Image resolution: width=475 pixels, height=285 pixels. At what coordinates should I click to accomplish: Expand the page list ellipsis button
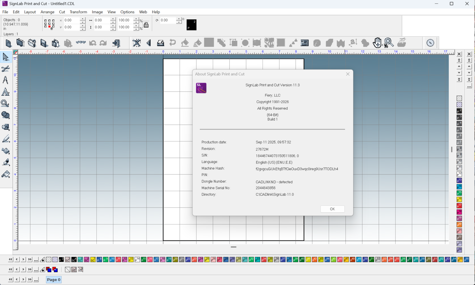point(36,279)
